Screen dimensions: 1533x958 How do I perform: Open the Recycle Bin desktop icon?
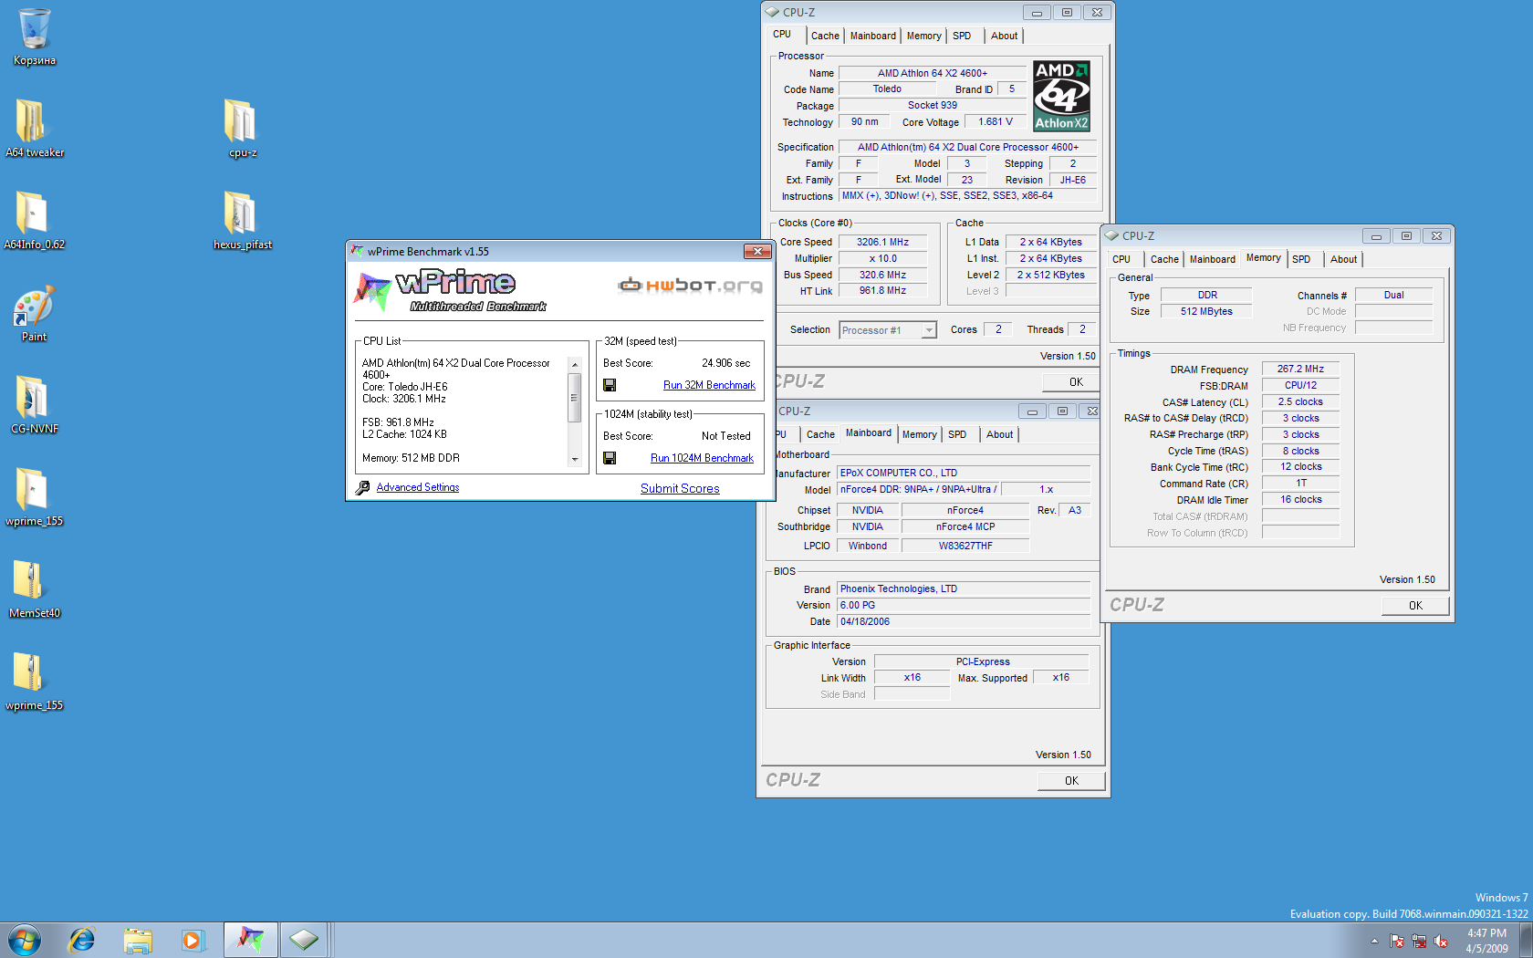(34, 36)
